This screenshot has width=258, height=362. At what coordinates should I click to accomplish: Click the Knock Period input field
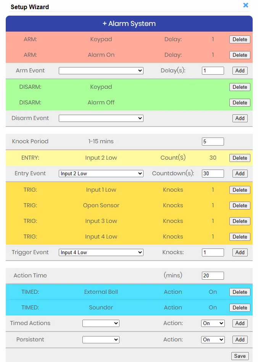pos(213,141)
